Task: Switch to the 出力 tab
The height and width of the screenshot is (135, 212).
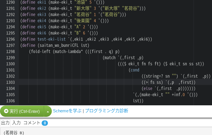Action: click(x=5, y=123)
